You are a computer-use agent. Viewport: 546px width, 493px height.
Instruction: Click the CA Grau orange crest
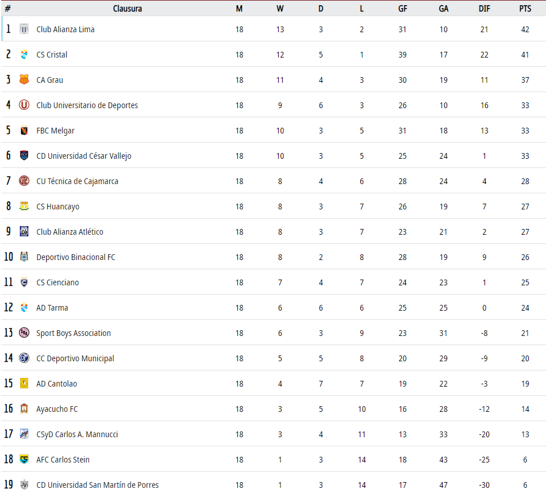pyautogui.click(x=24, y=80)
